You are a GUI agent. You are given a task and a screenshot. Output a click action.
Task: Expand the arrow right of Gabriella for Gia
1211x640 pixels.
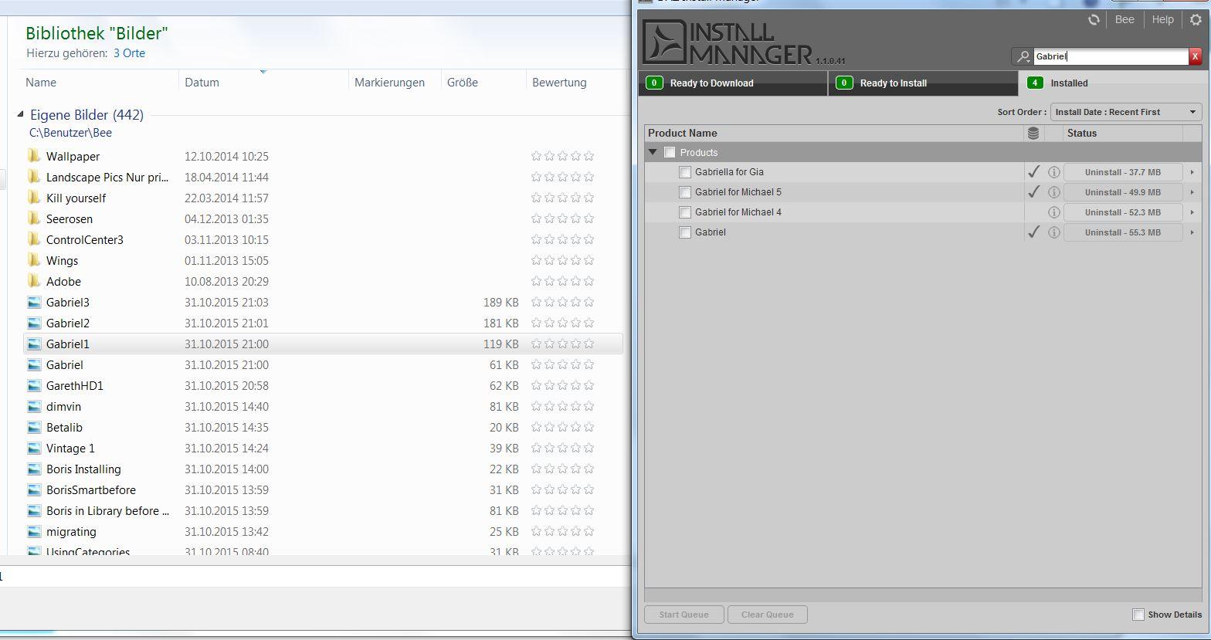[1192, 172]
